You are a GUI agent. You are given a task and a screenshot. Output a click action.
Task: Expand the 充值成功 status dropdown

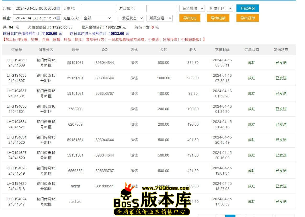[192, 8]
